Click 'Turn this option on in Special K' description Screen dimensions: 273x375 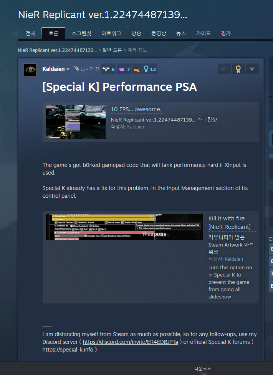click(x=230, y=282)
